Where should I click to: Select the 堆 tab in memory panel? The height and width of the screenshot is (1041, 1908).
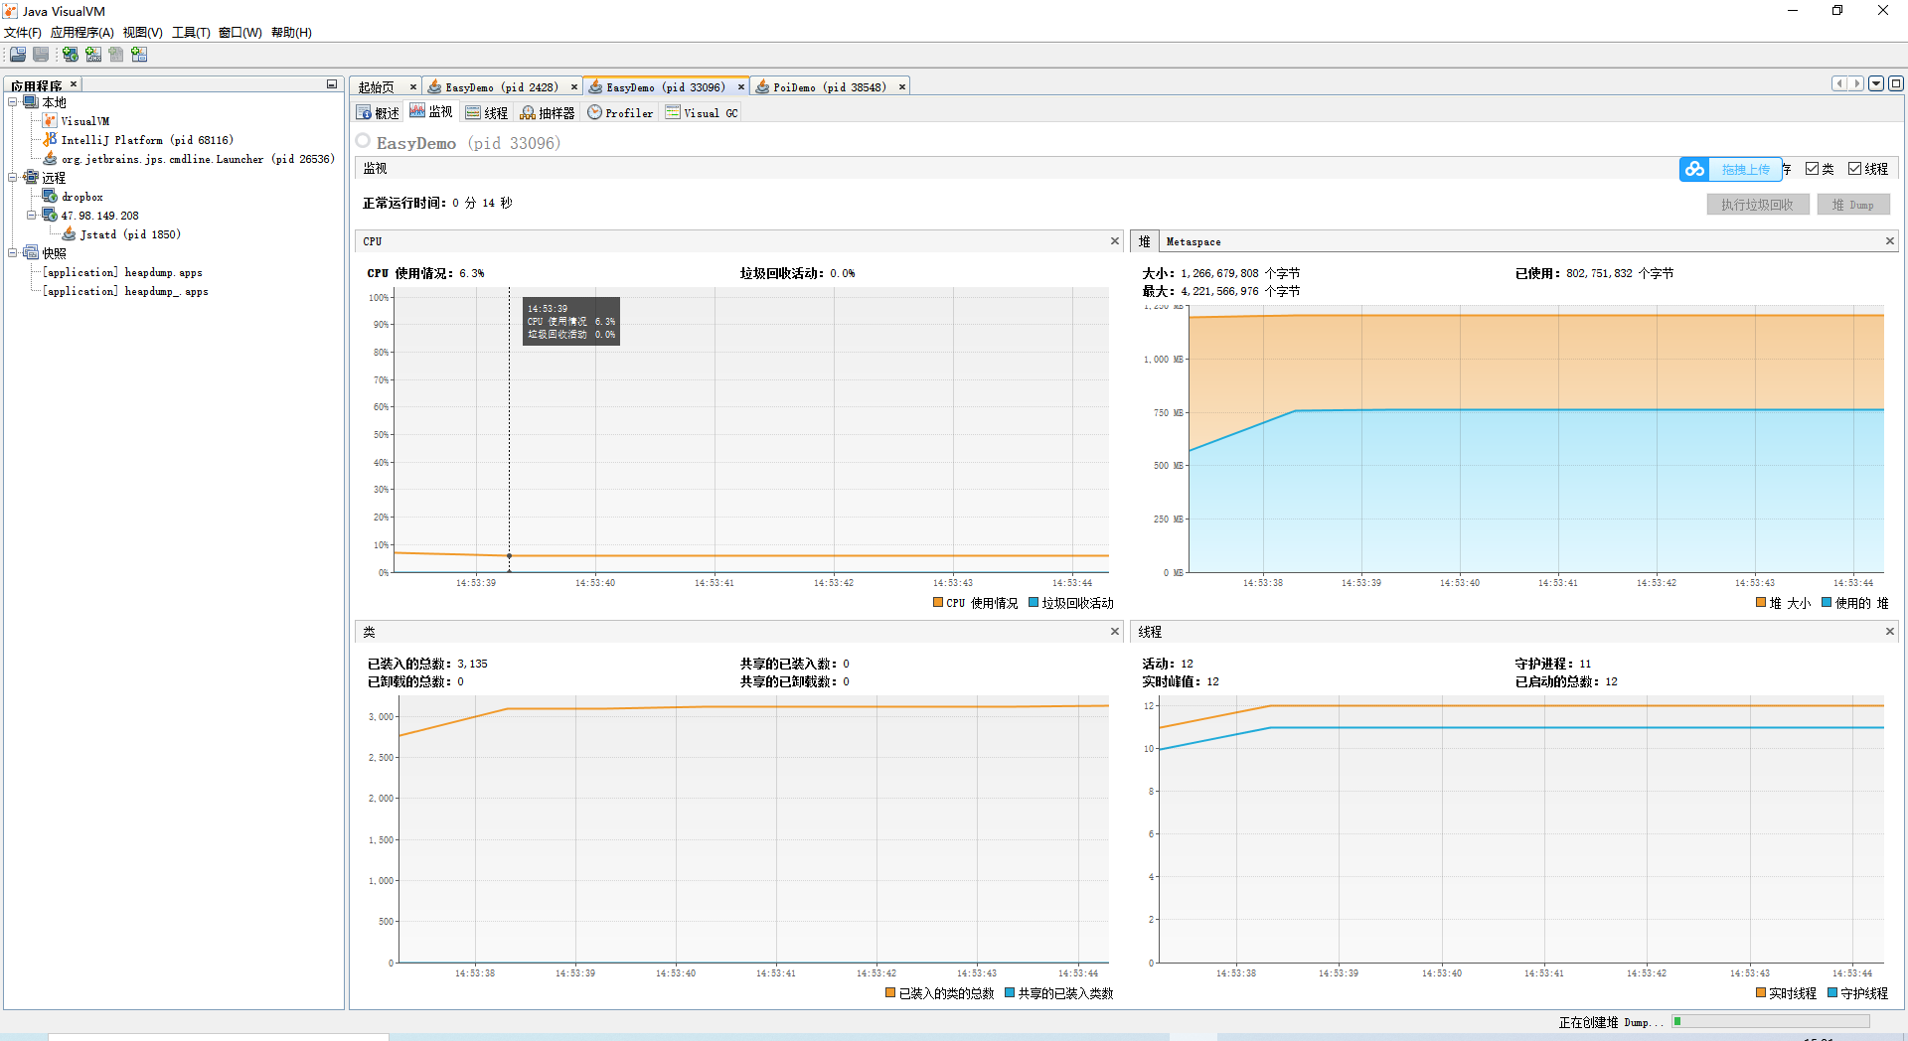[x=1144, y=241]
